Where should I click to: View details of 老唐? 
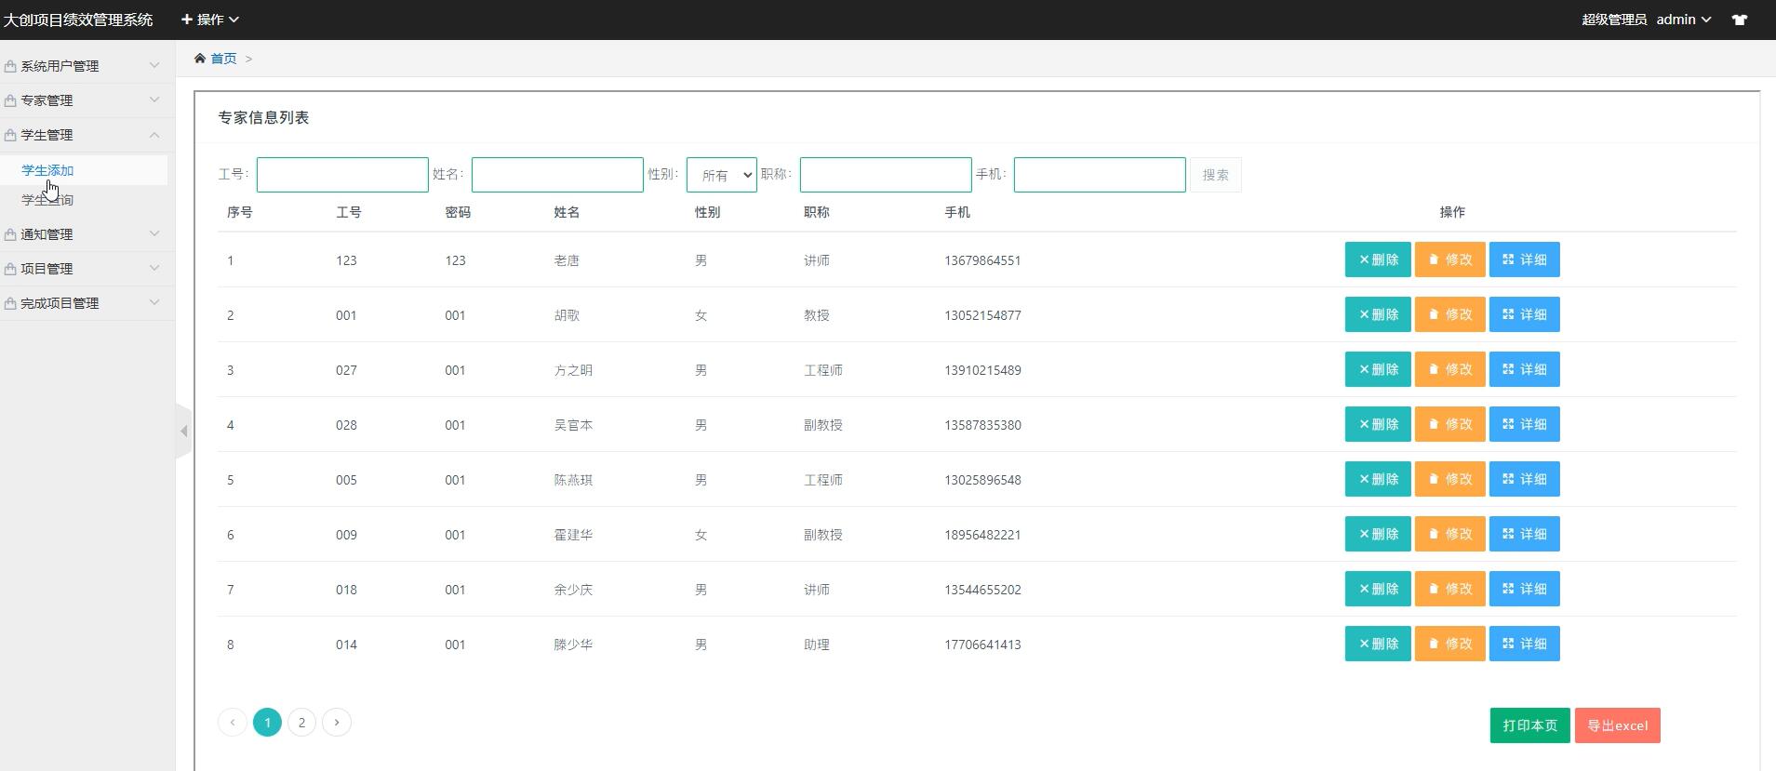(x=1525, y=259)
